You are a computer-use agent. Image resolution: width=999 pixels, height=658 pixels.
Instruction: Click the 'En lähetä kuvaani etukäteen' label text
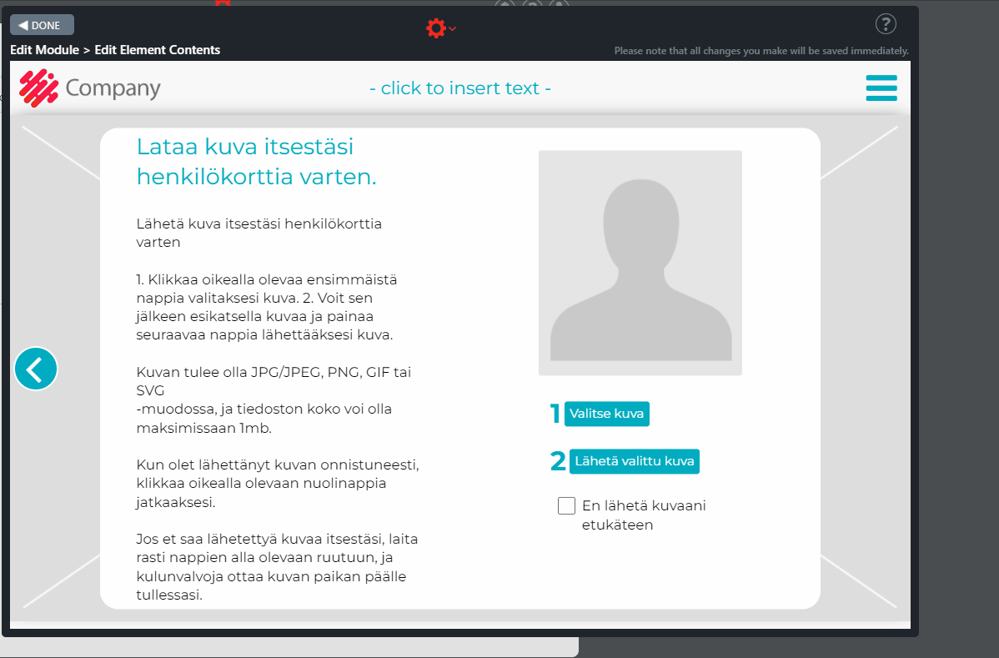pos(644,515)
